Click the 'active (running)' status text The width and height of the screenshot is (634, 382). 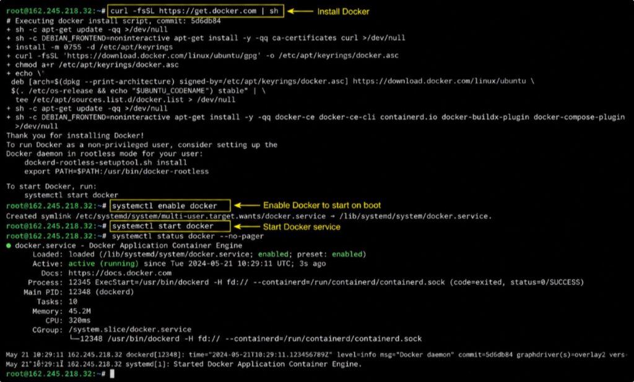tap(103, 263)
